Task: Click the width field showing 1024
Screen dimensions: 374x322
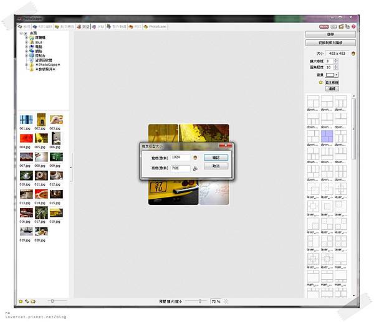Action: point(181,158)
